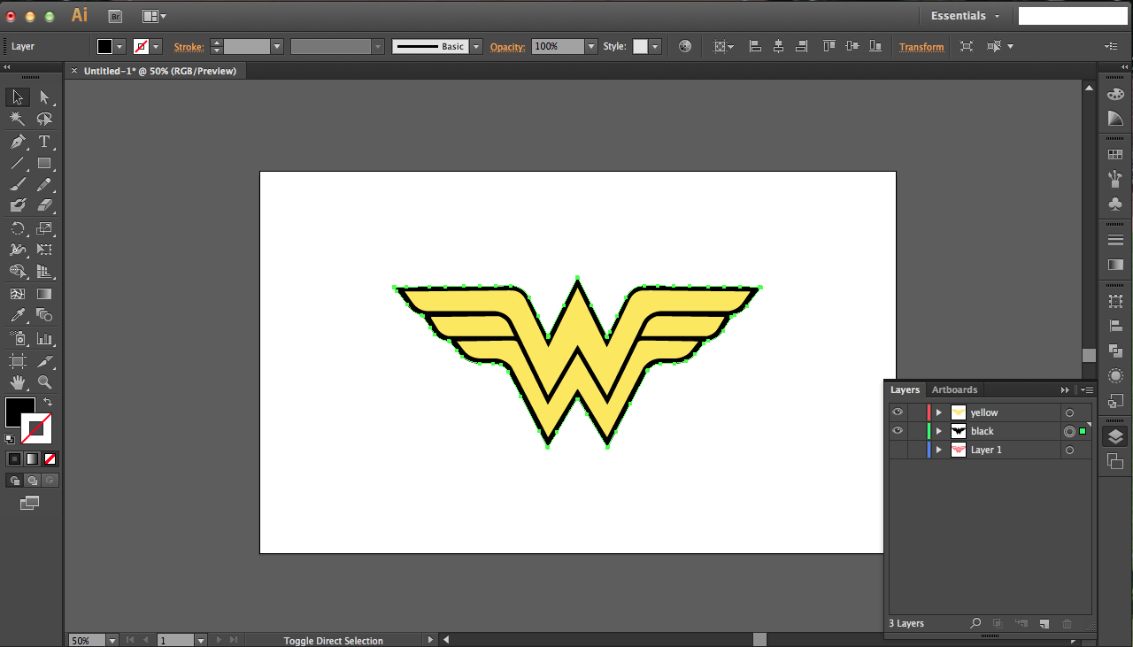This screenshot has width=1133, height=647.
Task: Select the Paintbrush tool
Action: 18,184
